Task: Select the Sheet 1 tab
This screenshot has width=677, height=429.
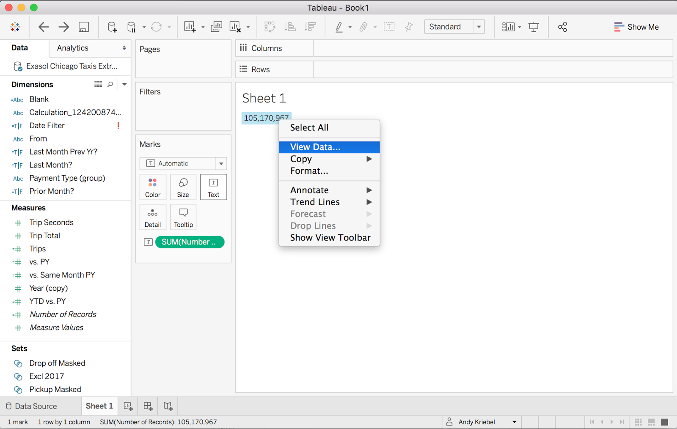Action: pos(99,406)
